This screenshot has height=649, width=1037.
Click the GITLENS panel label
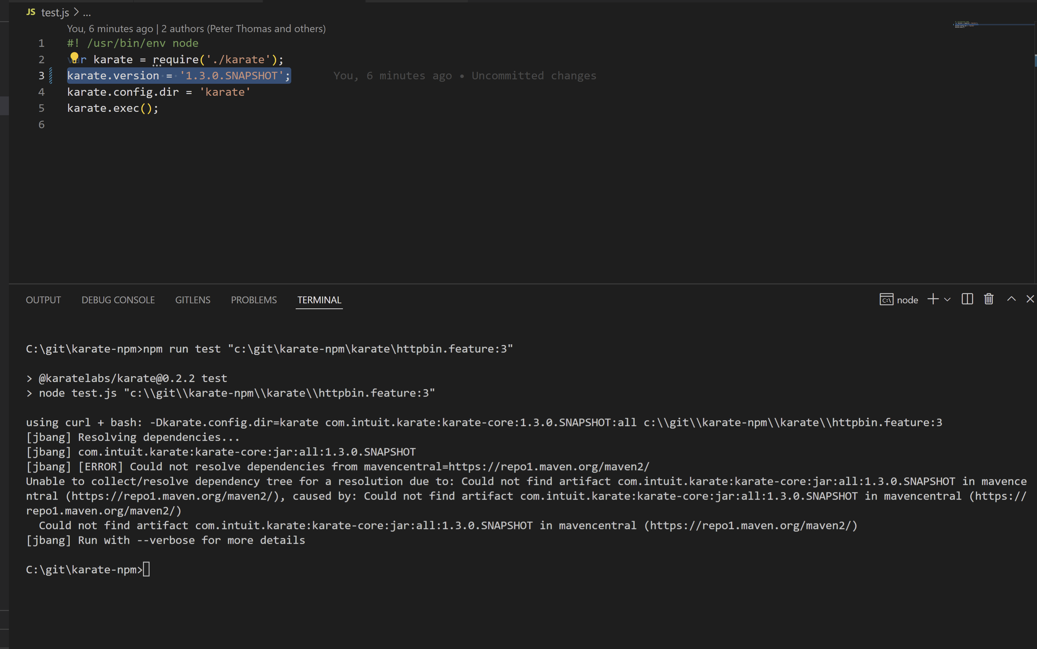192,300
